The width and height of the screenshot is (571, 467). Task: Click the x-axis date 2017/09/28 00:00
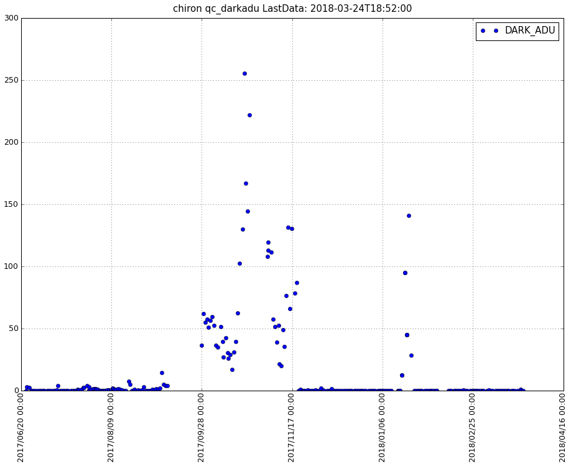201,428
